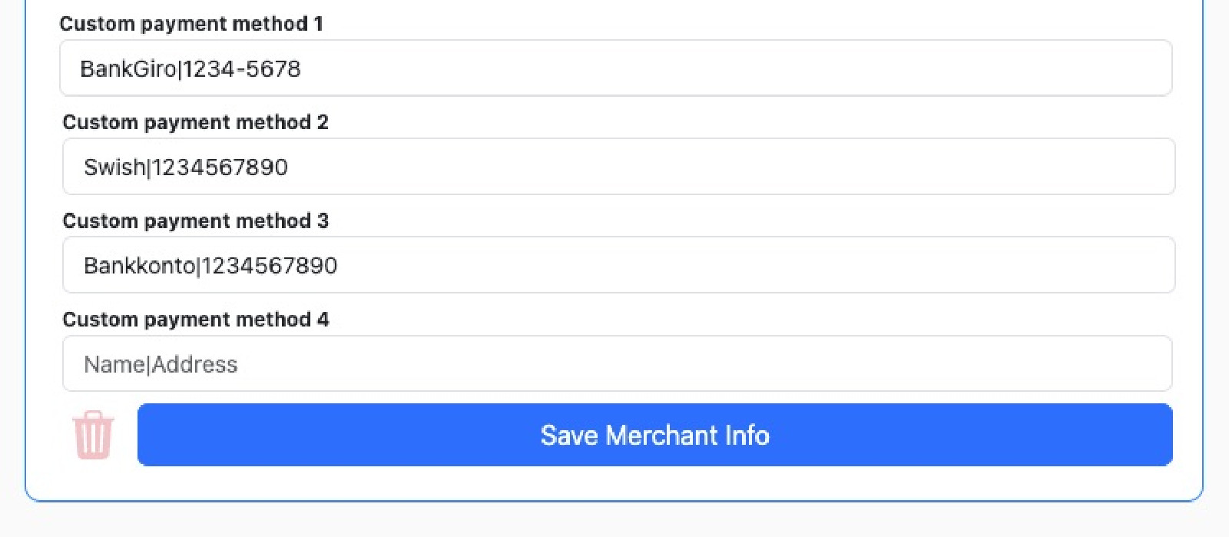1229x537 pixels.
Task: Click the 1234-5678 number in BankGiro field
Action: 242,69
